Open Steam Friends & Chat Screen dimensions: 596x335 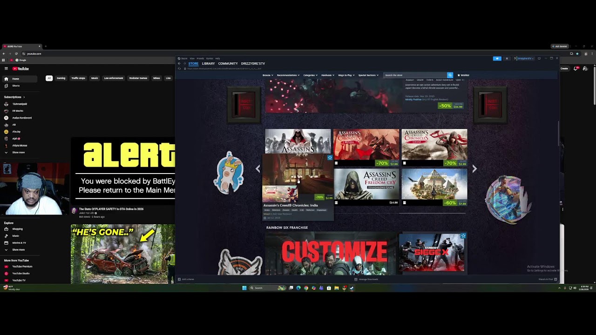(547, 279)
